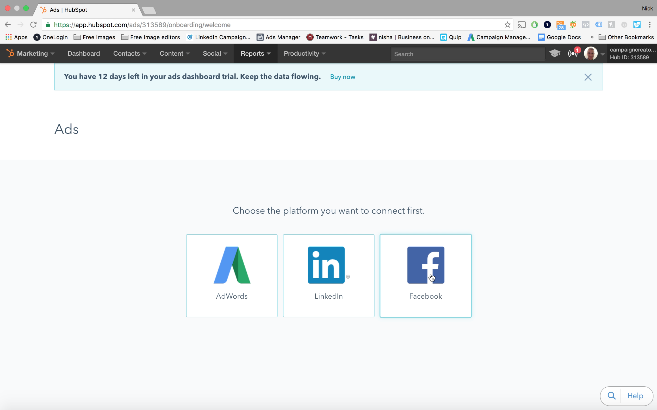The width and height of the screenshot is (657, 410).
Task: Toggle the HTTPS padlock site information
Action: coord(47,25)
